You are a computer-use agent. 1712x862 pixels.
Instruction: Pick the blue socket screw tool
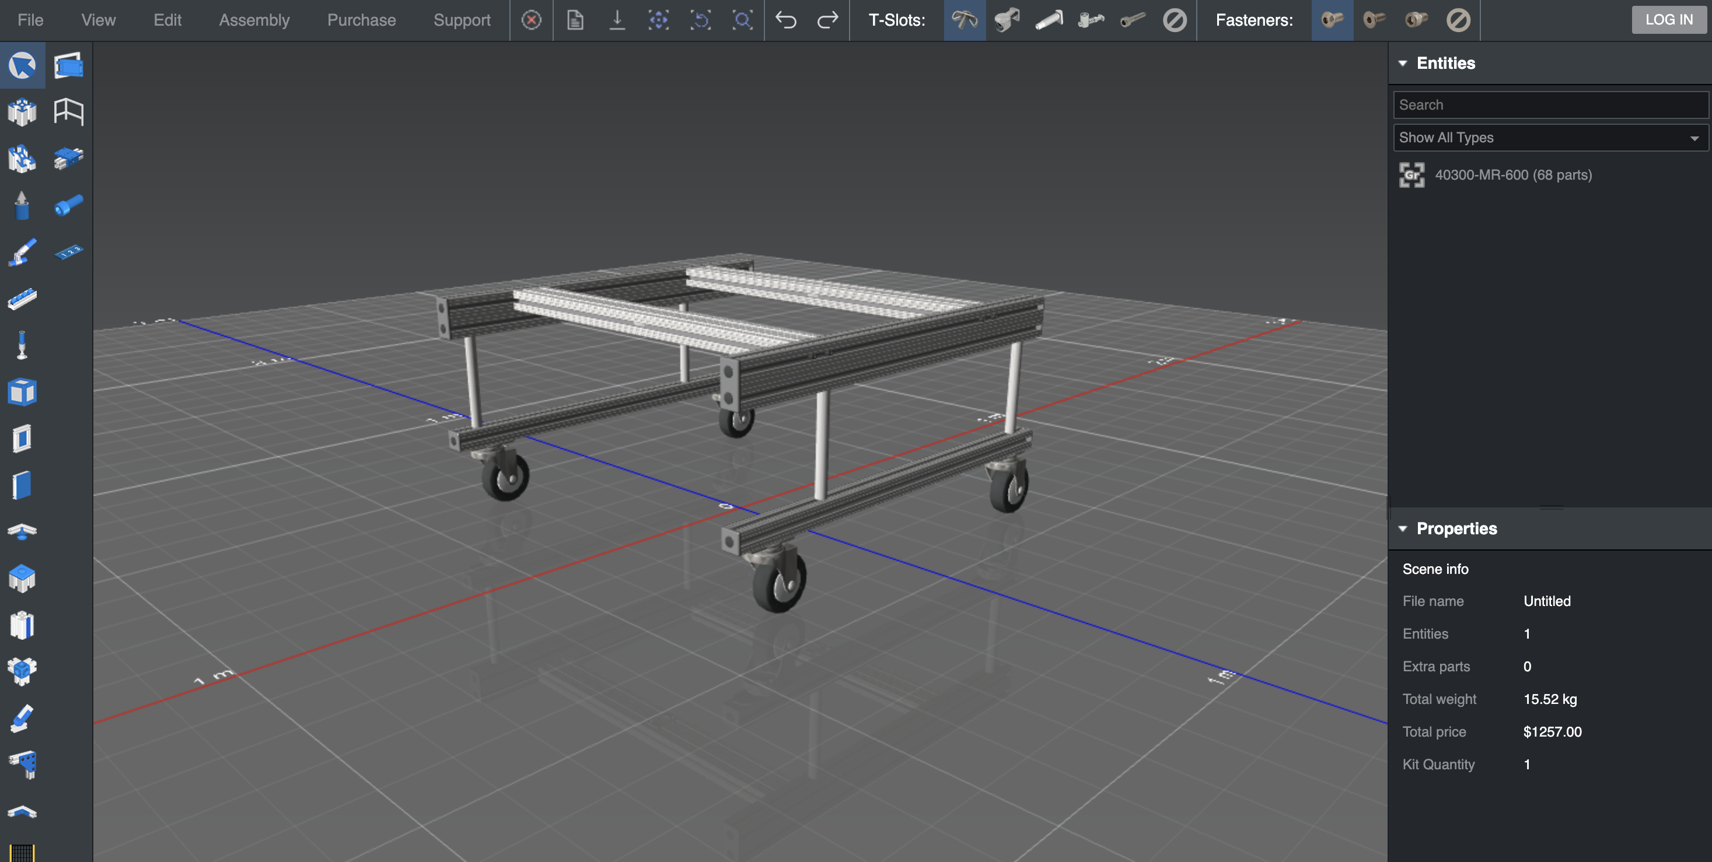pyautogui.click(x=68, y=205)
